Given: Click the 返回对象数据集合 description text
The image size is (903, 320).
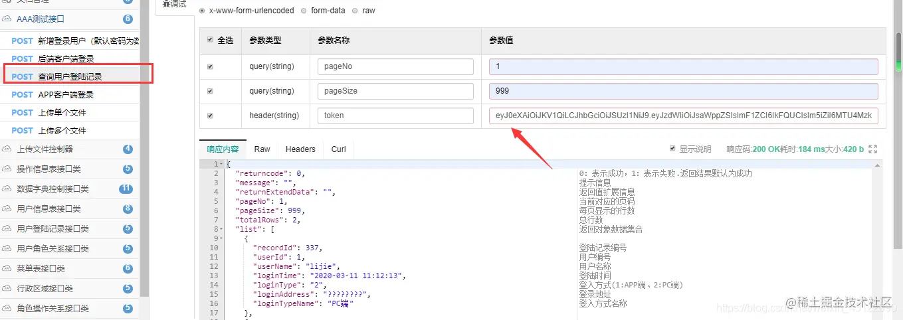Looking at the screenshot, I should (x=611, y=229).
